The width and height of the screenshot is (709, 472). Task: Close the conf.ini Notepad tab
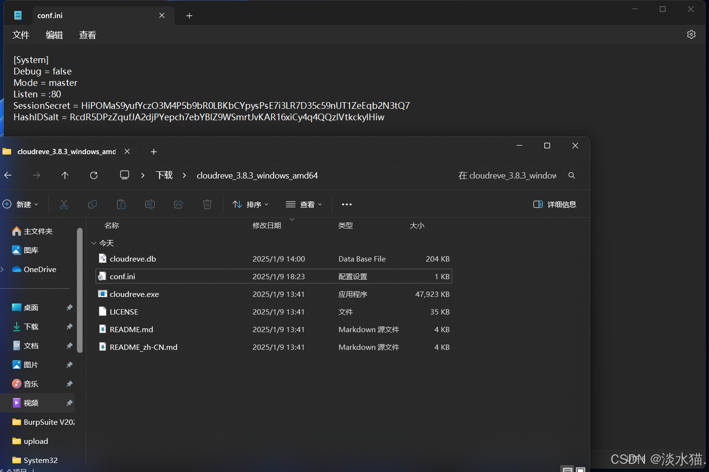point(162,15)
